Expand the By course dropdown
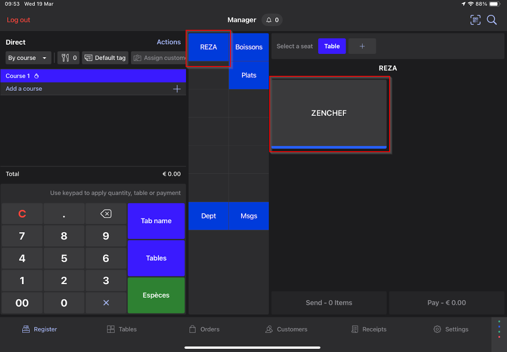507x352 pixels. click(28, 58)
